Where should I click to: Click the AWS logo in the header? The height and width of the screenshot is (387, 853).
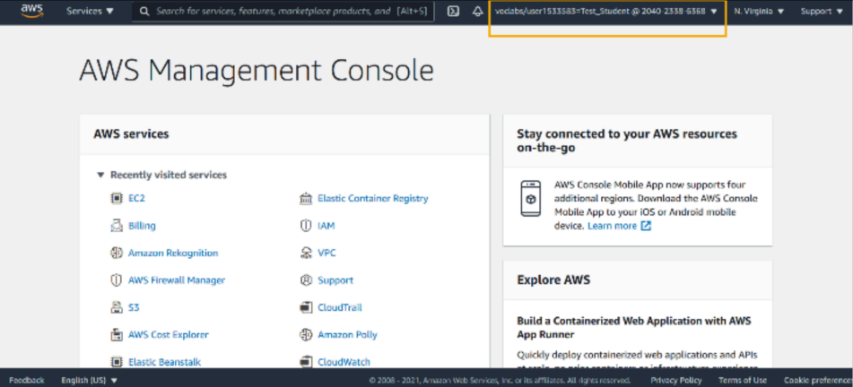pos(32,11)
